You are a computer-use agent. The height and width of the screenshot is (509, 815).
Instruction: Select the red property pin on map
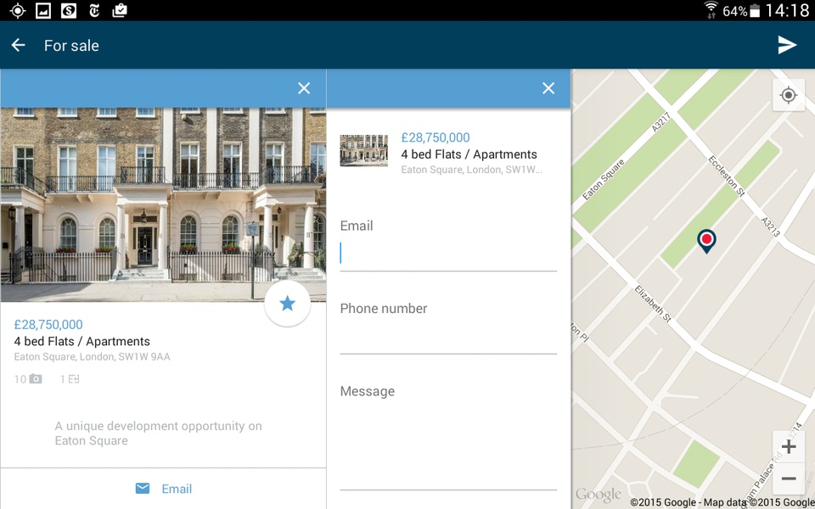pos(706,241)
